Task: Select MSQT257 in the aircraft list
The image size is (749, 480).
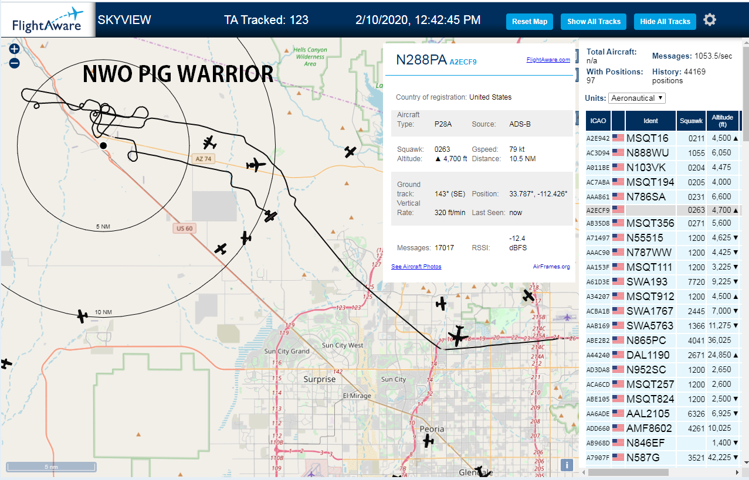Action: click(x=650, y=384)
